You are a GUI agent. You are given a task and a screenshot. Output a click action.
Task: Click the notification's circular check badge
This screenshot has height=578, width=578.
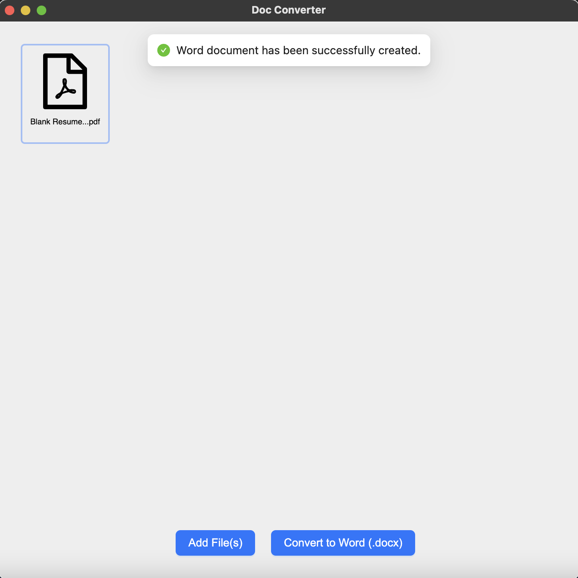click(164, 50)
